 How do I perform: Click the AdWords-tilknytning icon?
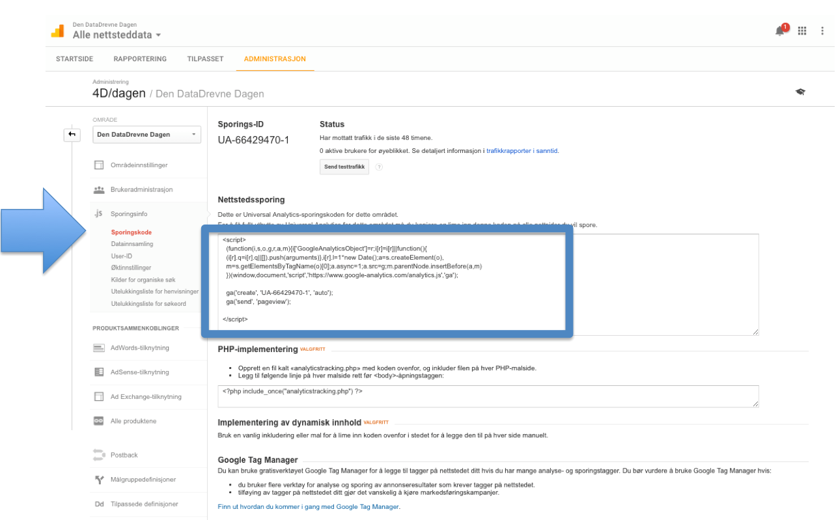coord(99,348)
